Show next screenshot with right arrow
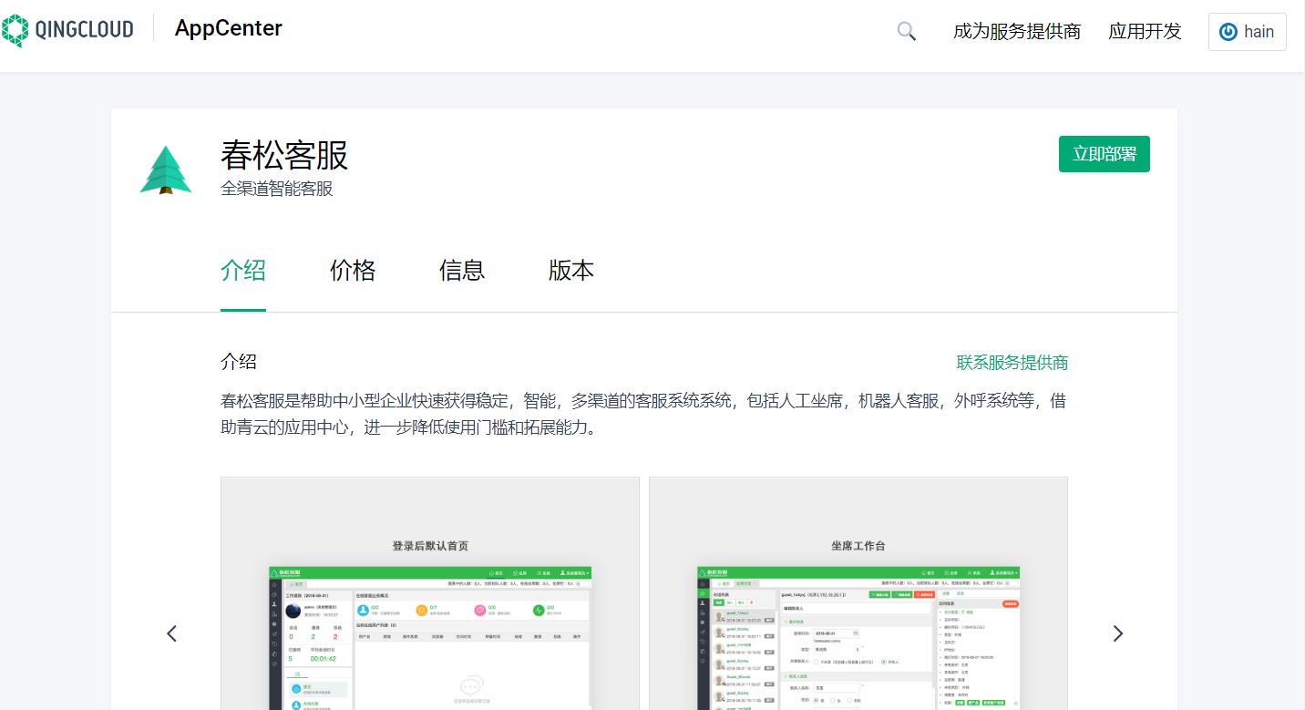Image resolution: width=1305 pixels, height=710 pixels. (1117, 633)
